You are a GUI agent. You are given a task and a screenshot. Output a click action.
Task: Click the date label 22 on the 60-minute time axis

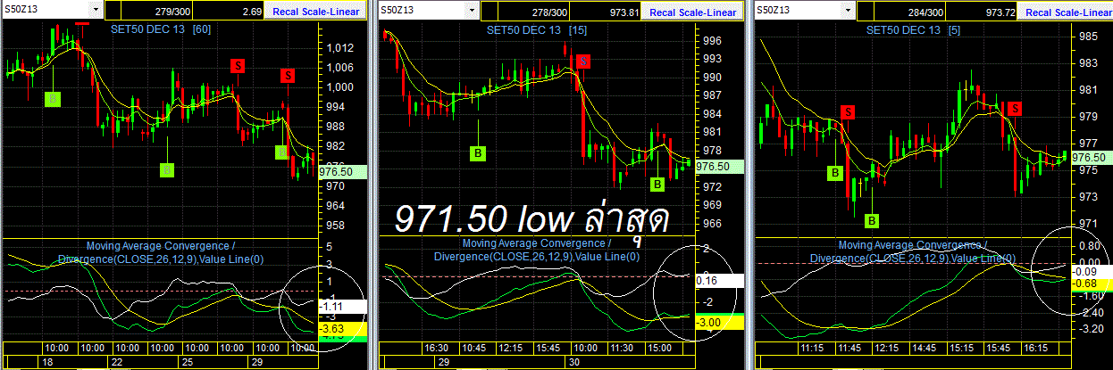115,362
